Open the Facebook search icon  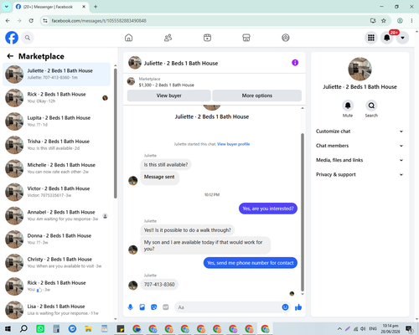coord(28,38)
